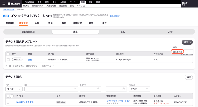Open the 点検 top menu
The image size is (198, 107).
click(x=90, y=2)
